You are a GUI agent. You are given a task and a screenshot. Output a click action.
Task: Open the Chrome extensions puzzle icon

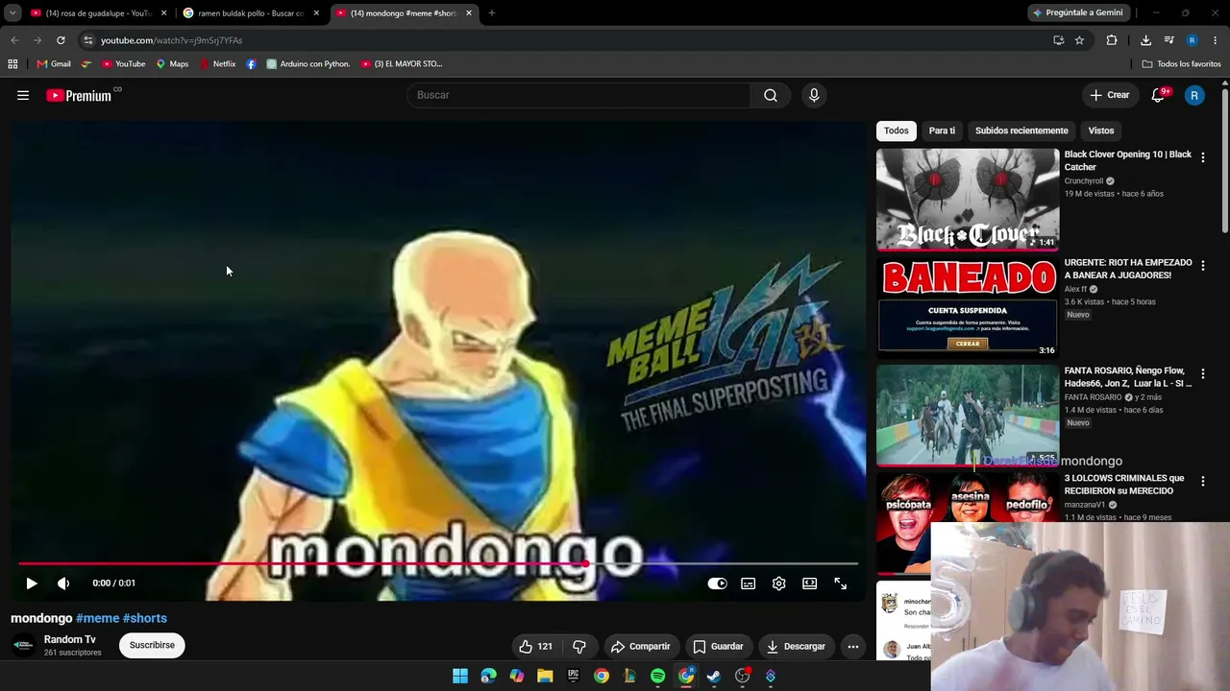click(x=1112, y=40)
